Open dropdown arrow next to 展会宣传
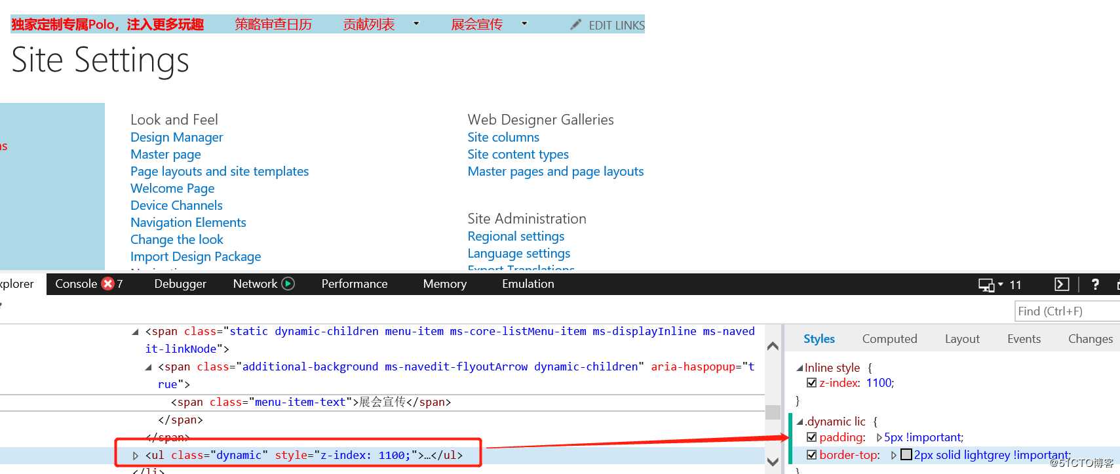 click(524, 24)
